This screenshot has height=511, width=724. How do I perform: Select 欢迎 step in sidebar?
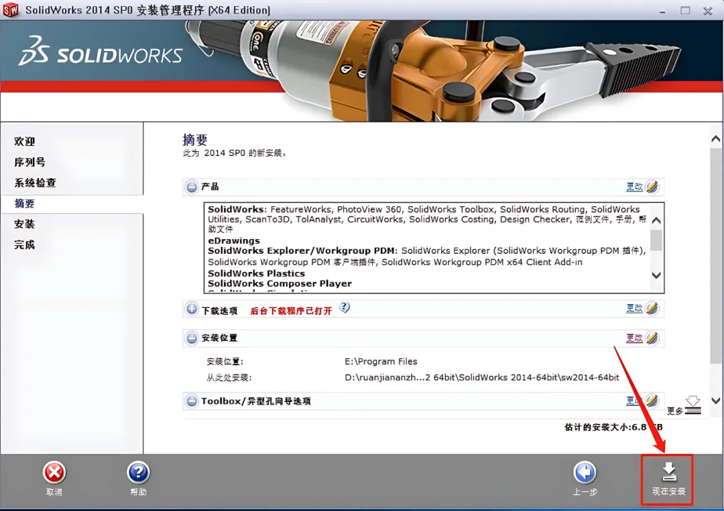point(25,141)
